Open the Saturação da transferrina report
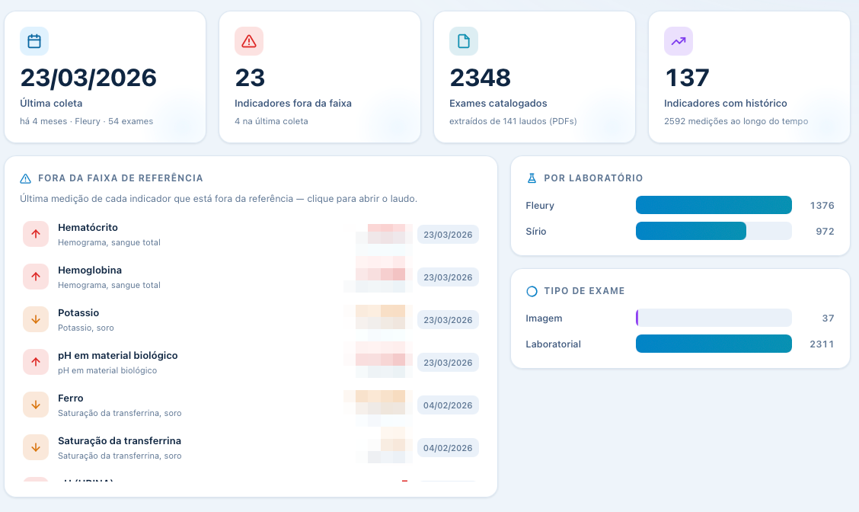Viewport: 859px width, 512px height. (x=251, y=448)
